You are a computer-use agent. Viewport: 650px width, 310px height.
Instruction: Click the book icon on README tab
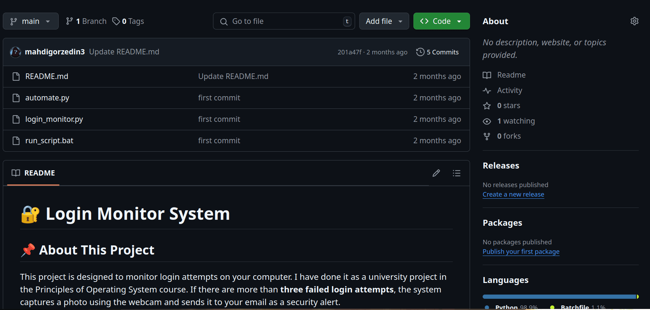[x=16, y=173]
